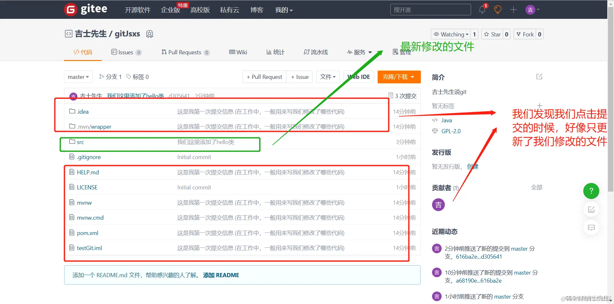Click the star count 0
Screen dimensions: 614x304
pos(506,34)
